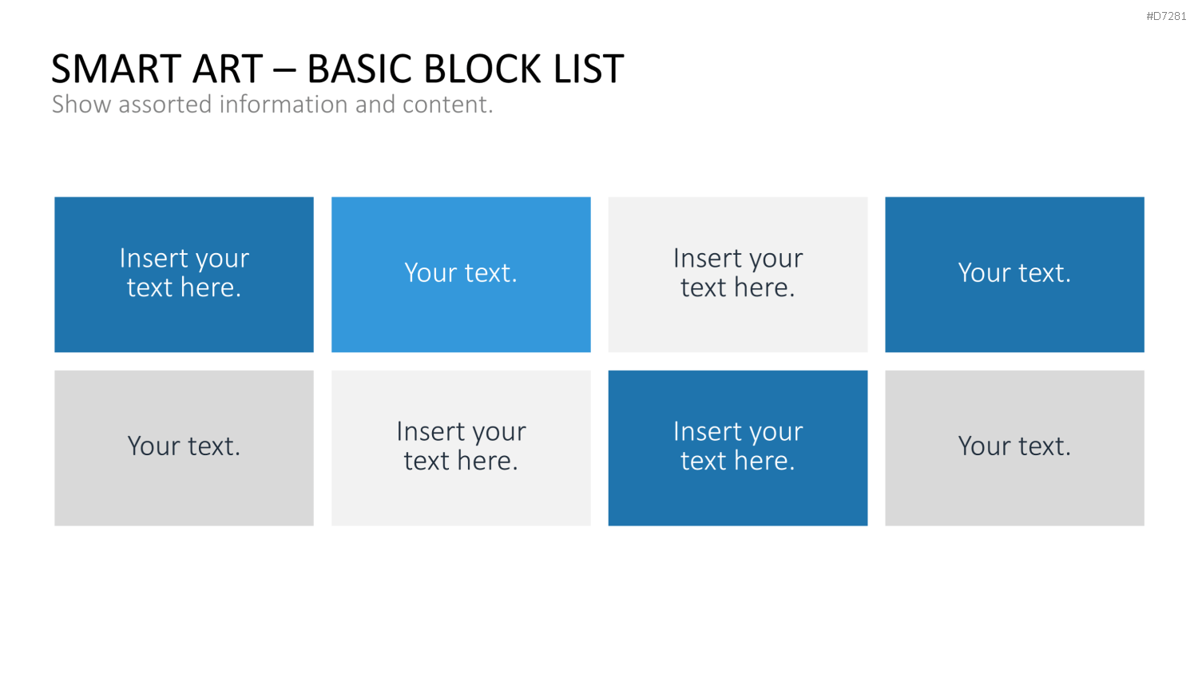The height and width of the screenshot is (674, 1198).
Task: Select the light gray block in the bottom row
Action: tap(461, 447)
